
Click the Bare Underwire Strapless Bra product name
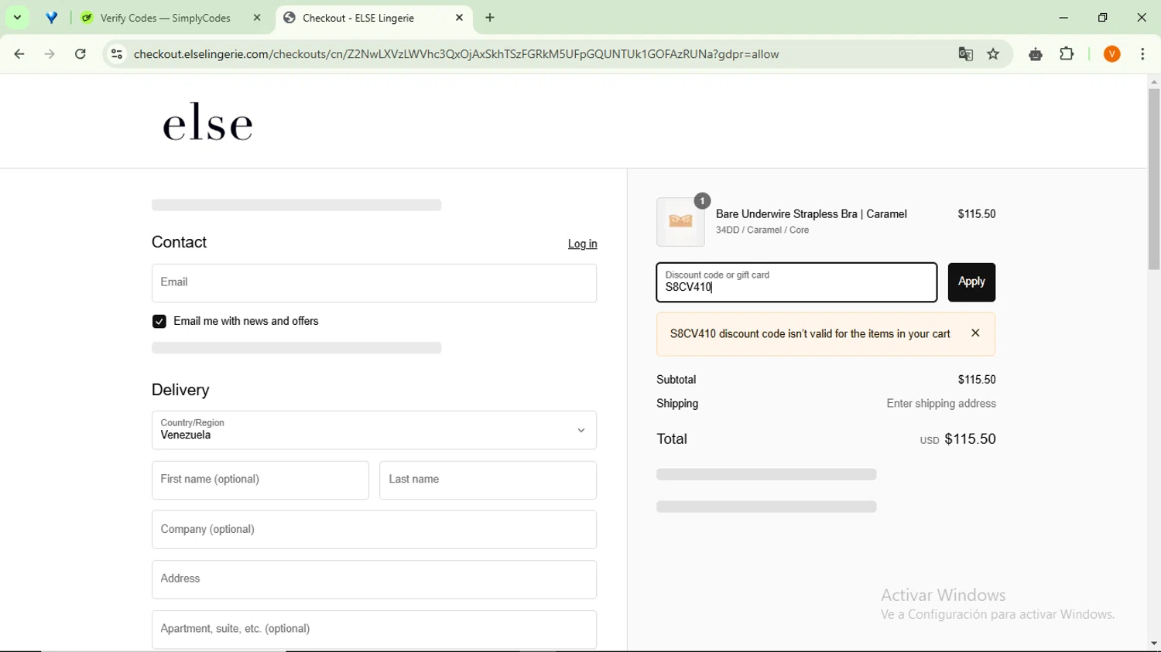click(811, 214)
